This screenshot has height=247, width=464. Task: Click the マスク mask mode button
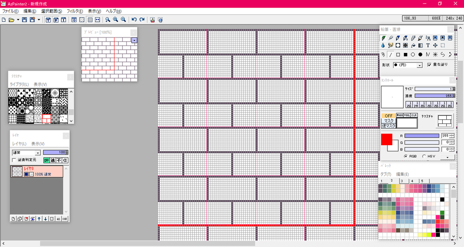[388, 121]
